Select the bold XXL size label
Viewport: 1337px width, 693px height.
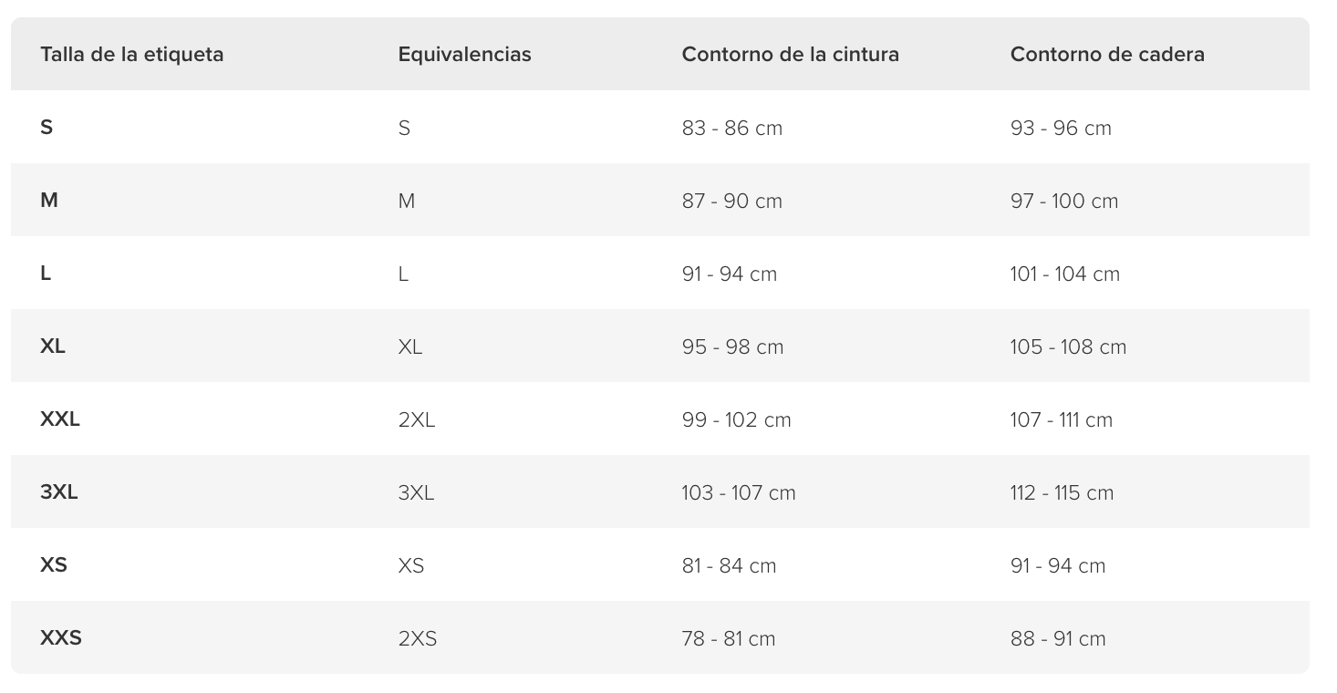tap(60, 419)
